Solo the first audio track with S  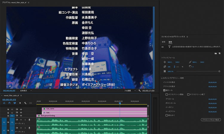point(25,120)
